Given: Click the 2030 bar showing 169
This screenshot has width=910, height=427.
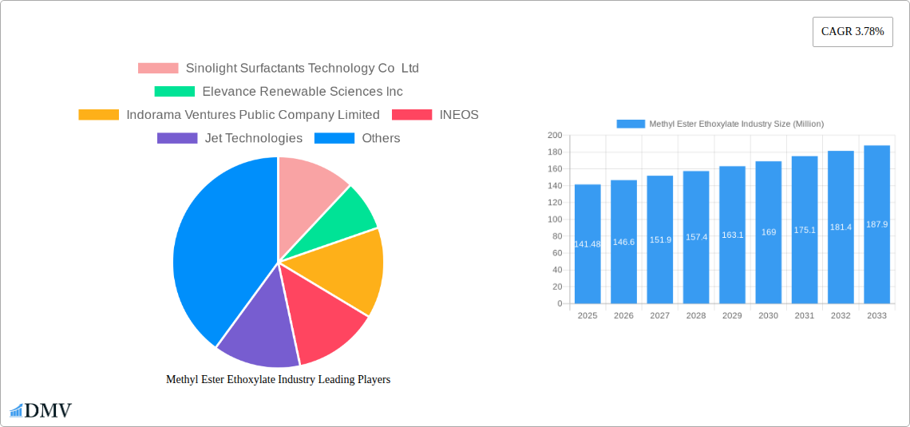Looking at the screenshot, I should (769, 232).
